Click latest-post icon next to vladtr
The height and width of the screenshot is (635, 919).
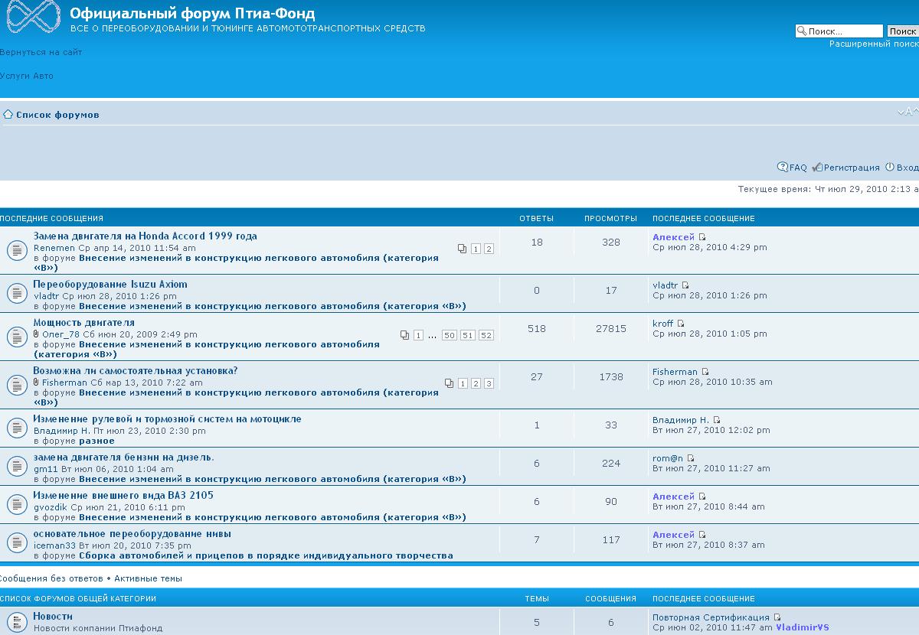(x=685, y=285)
